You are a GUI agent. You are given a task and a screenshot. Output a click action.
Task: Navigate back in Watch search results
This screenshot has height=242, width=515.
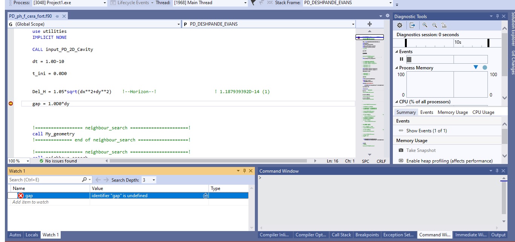98,180
